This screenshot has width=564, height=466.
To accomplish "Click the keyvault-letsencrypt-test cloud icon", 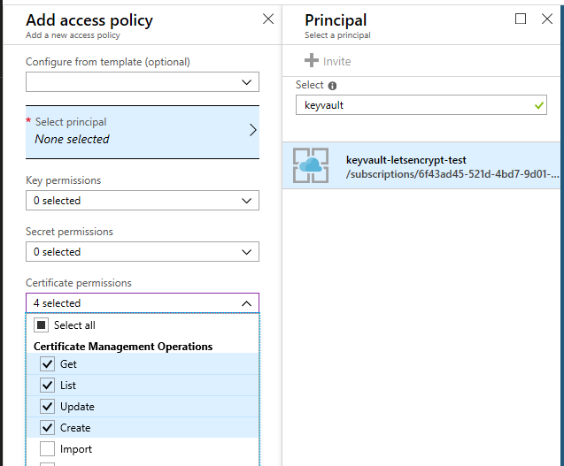I will tap(311, 165).
